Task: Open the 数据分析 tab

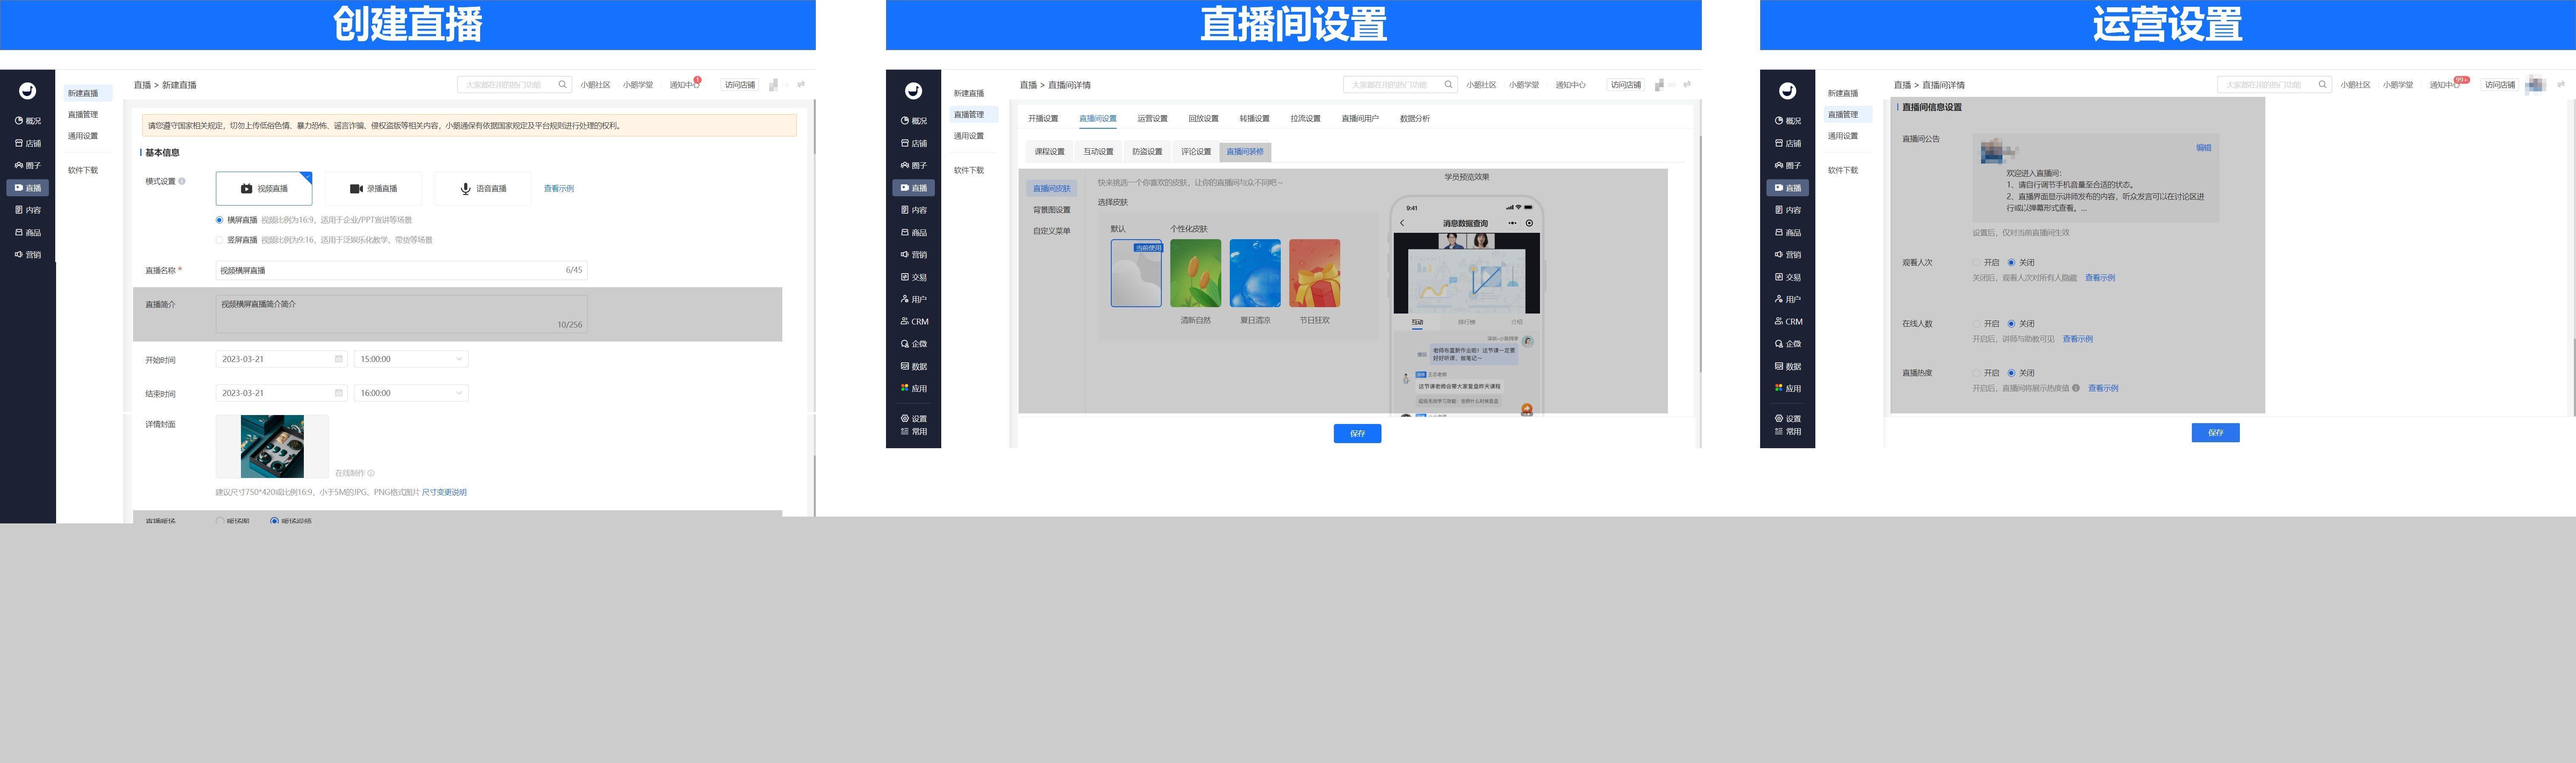Action: [1415, 119]
